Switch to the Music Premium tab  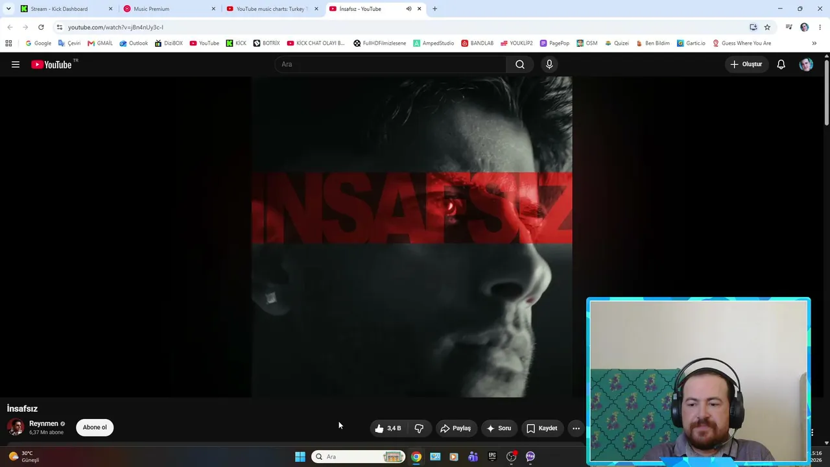click(169, 9)
